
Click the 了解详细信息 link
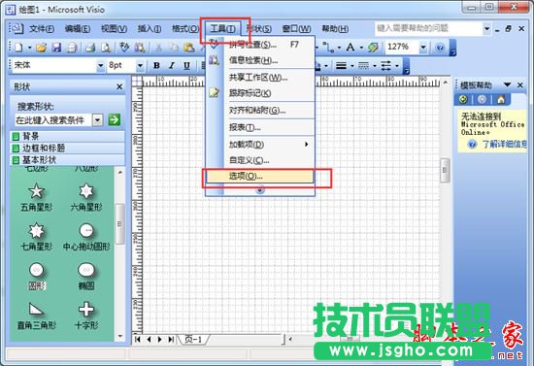click(x=504, y=145)
